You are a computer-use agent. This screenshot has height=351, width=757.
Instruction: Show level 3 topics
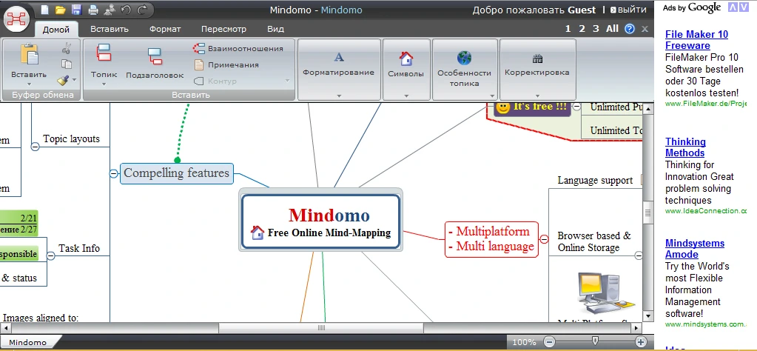click(596, 28)
